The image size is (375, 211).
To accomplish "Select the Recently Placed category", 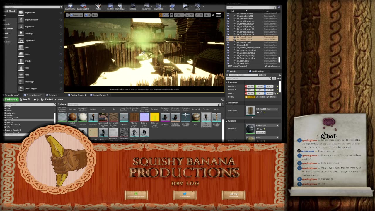I will [9, 11].
